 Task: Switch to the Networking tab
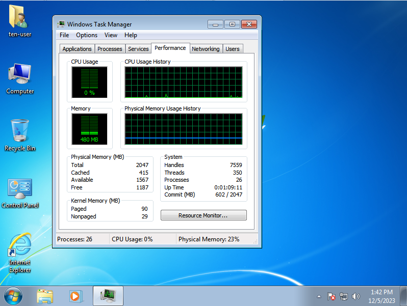point(206,49)
